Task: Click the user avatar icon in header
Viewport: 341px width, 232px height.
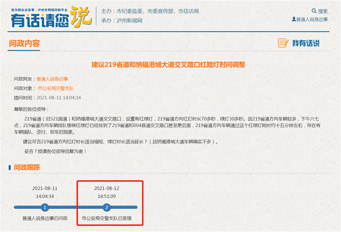Action: click(294, 19)
